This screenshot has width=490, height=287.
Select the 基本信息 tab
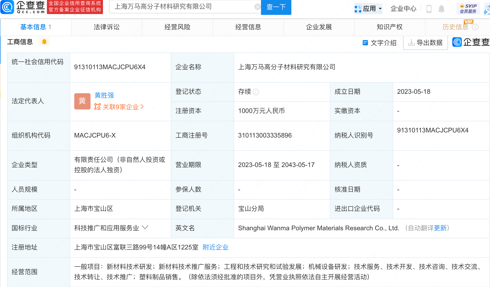click(x=36, y=27)
